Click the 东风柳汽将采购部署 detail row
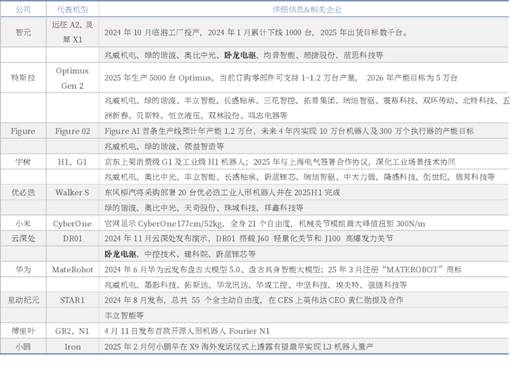 coord(303,192)
